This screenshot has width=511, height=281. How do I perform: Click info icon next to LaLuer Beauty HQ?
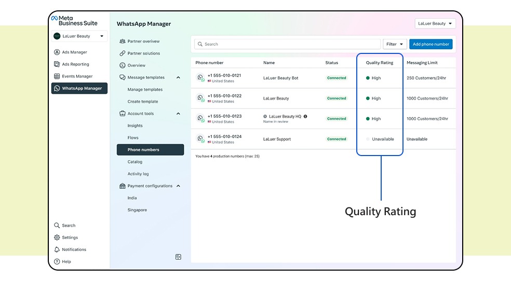[305, 117]
